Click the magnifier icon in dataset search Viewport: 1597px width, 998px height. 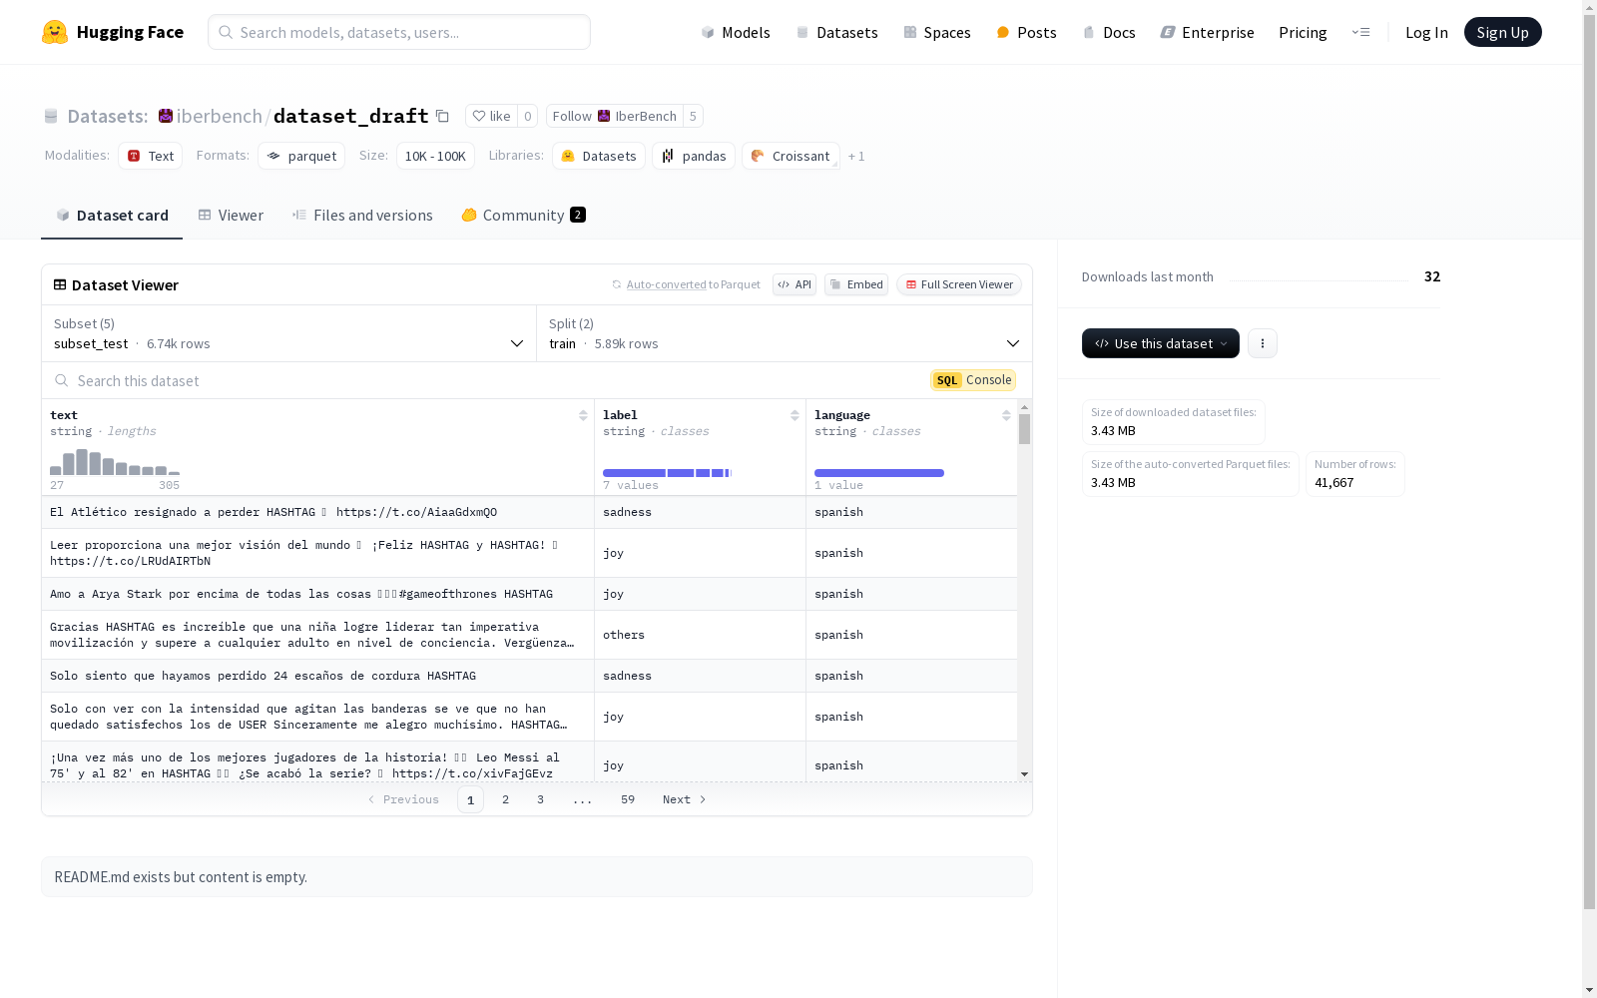click(62, 380)
